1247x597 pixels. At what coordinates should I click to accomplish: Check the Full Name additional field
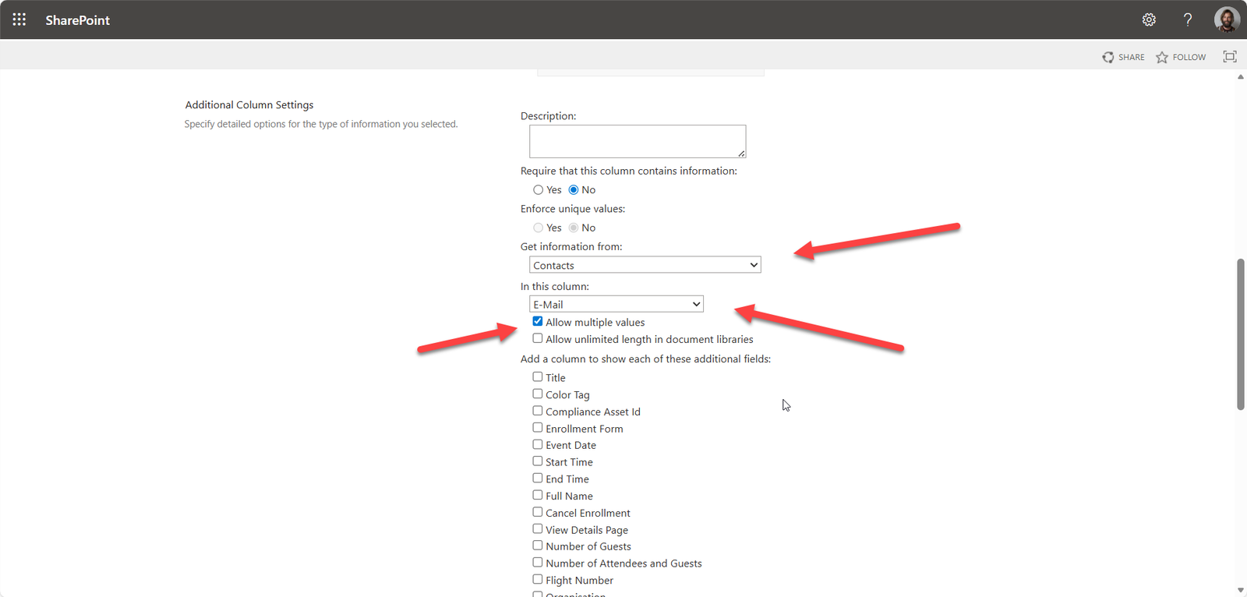538,496
